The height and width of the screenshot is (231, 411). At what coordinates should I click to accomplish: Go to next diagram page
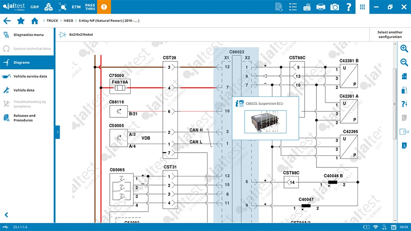point(404,146)
